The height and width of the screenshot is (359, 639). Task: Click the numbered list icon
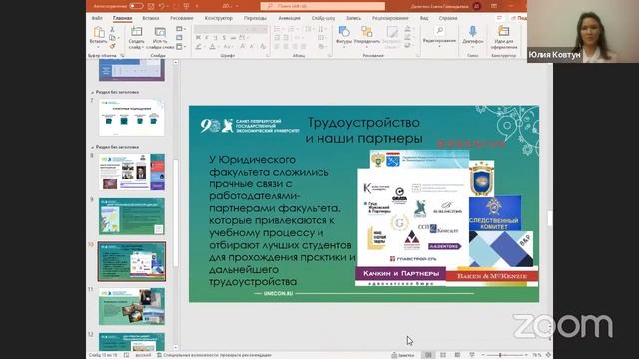[x=291, y=29]
